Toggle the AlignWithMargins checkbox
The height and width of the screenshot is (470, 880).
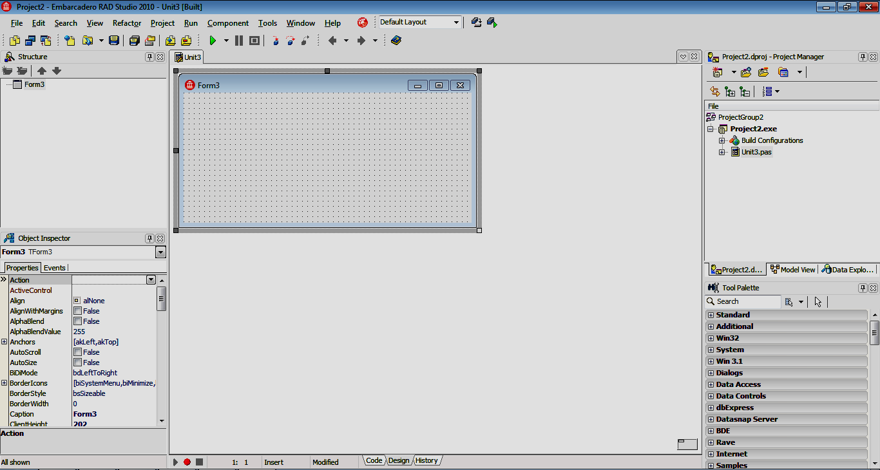[x=77, y=311]
